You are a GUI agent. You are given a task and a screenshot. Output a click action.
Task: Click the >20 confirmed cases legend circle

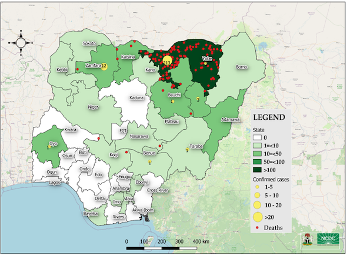click(258, 217)
